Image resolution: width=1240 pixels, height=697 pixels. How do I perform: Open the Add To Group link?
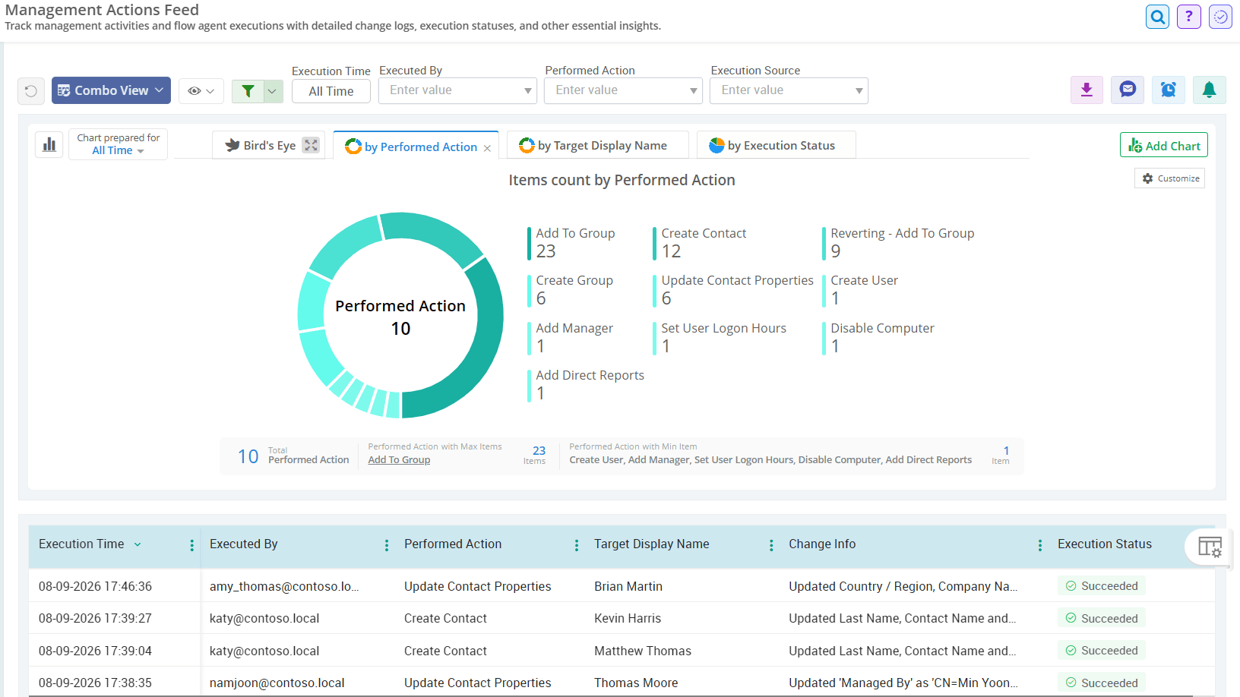[x=399, y=460]
